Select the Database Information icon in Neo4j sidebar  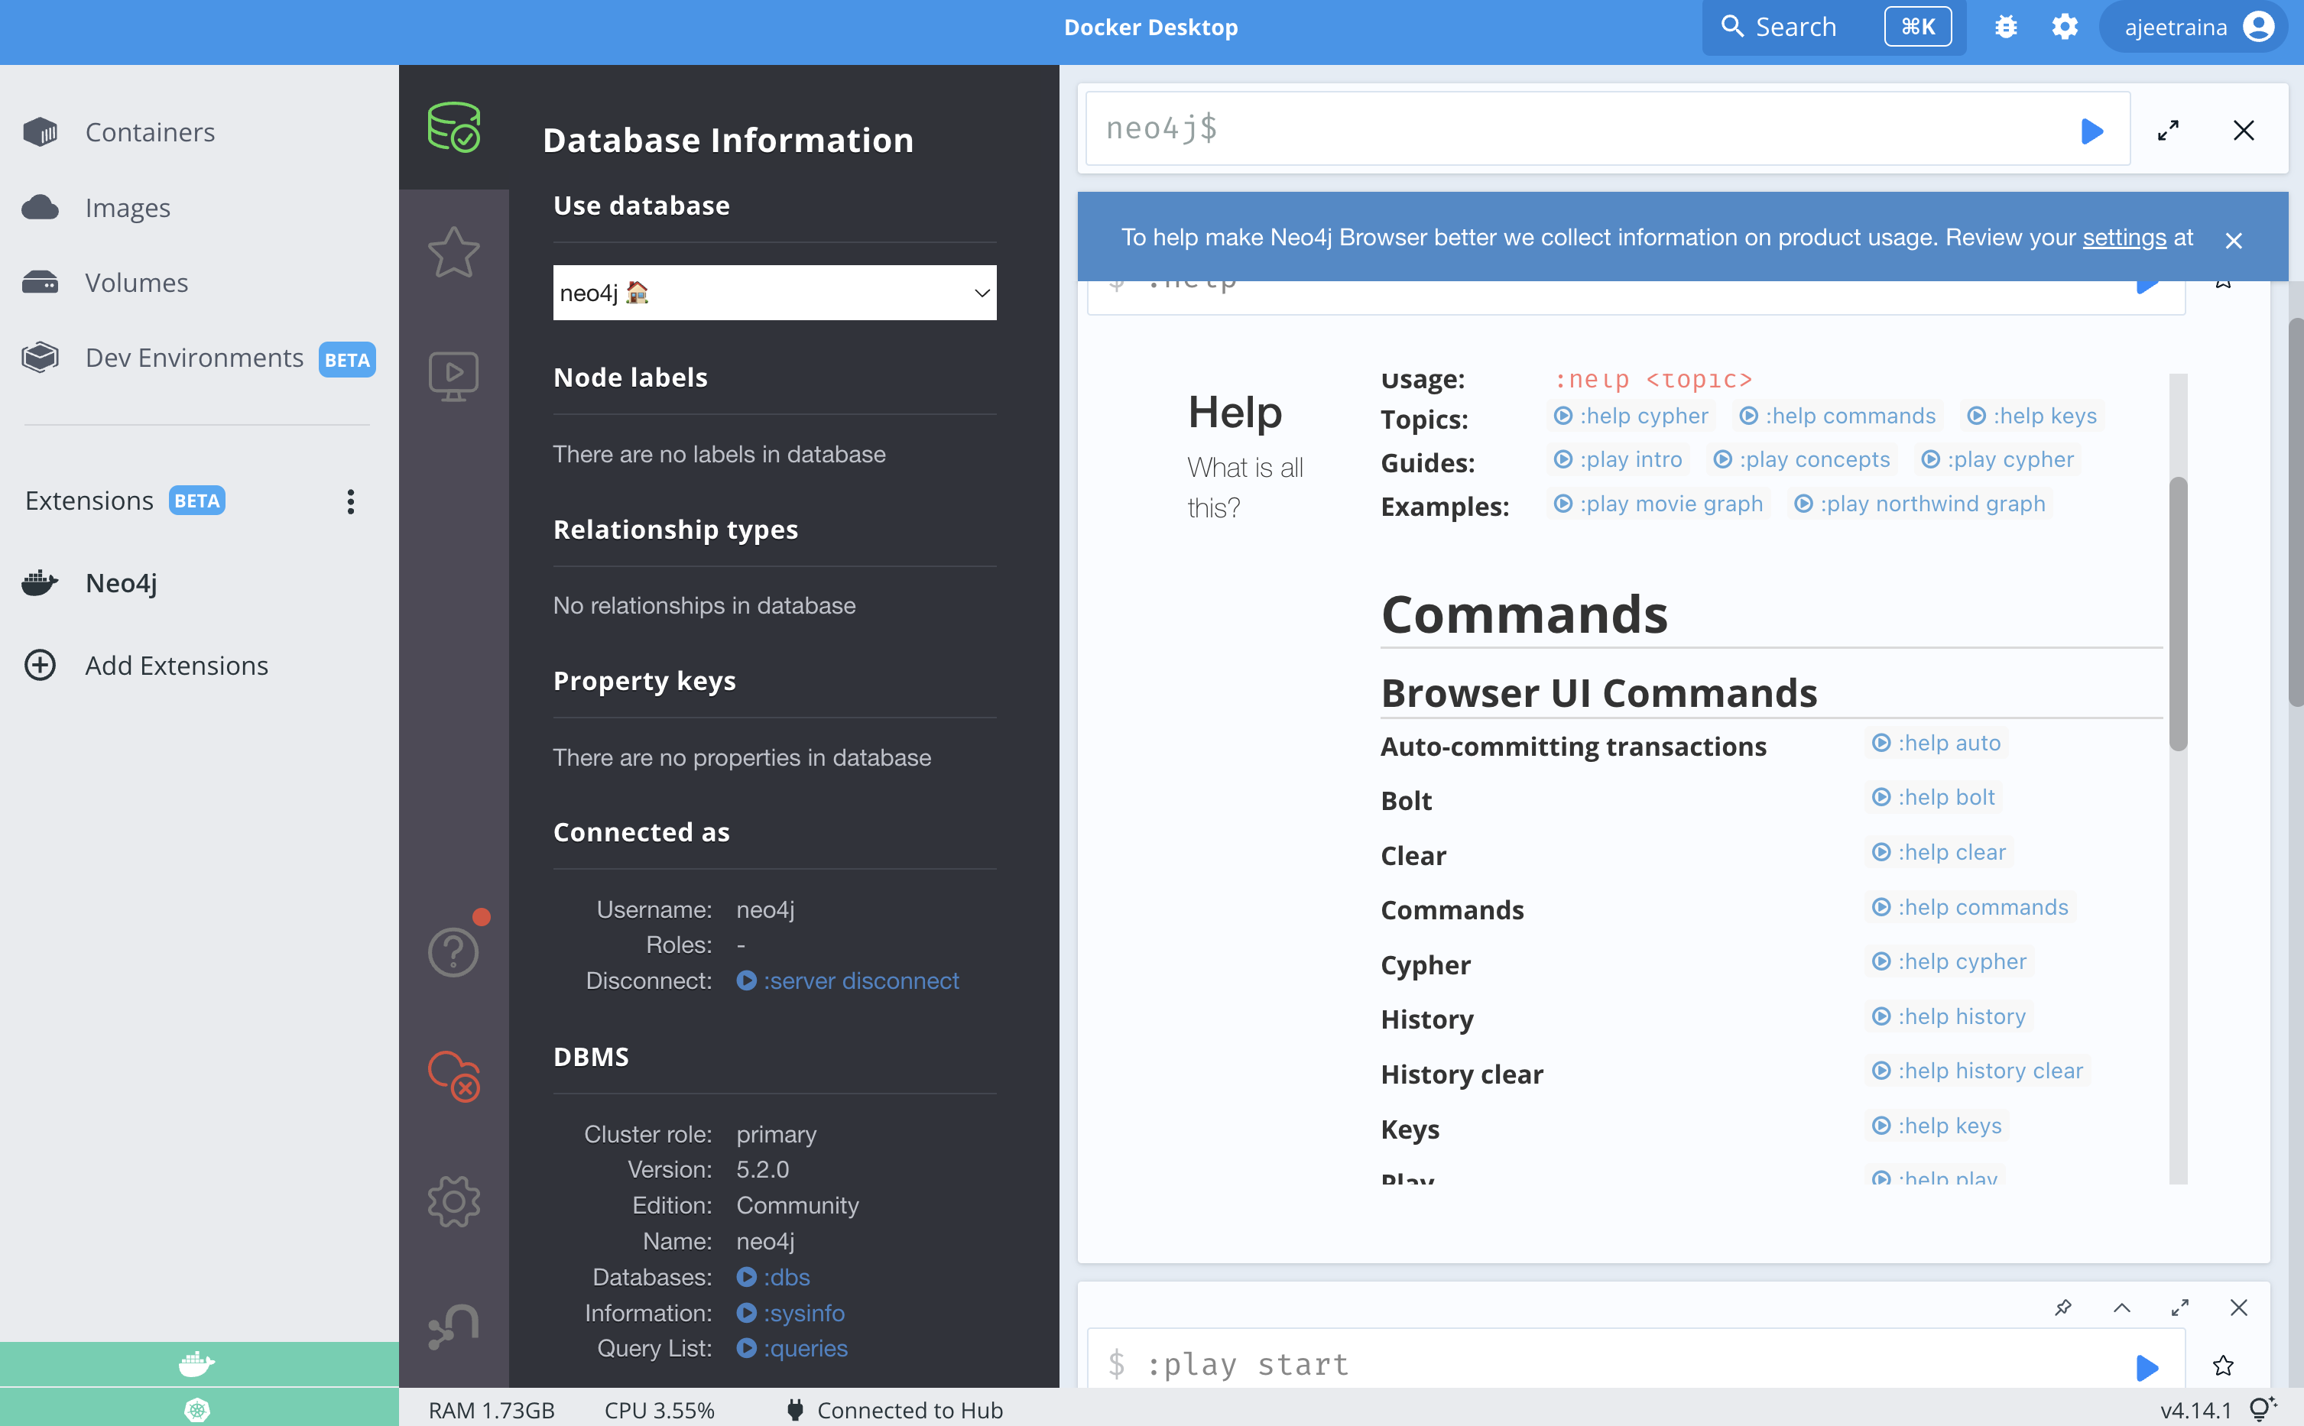455,128
